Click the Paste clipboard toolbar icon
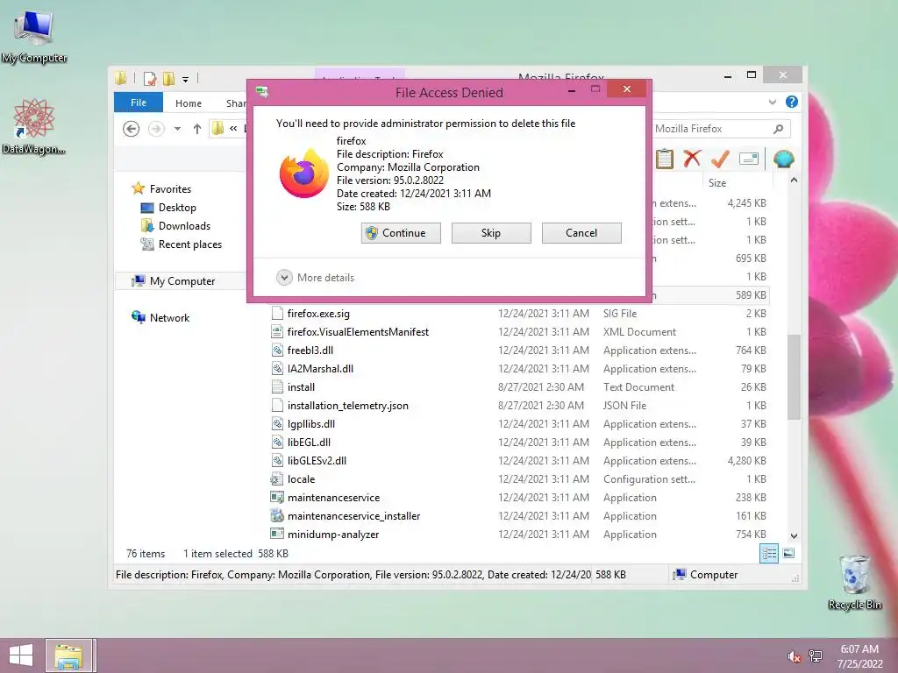Viewport: 898px width, 673px height. point(665,159)
